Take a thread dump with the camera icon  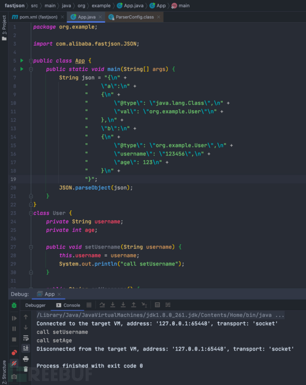point(14,377)
